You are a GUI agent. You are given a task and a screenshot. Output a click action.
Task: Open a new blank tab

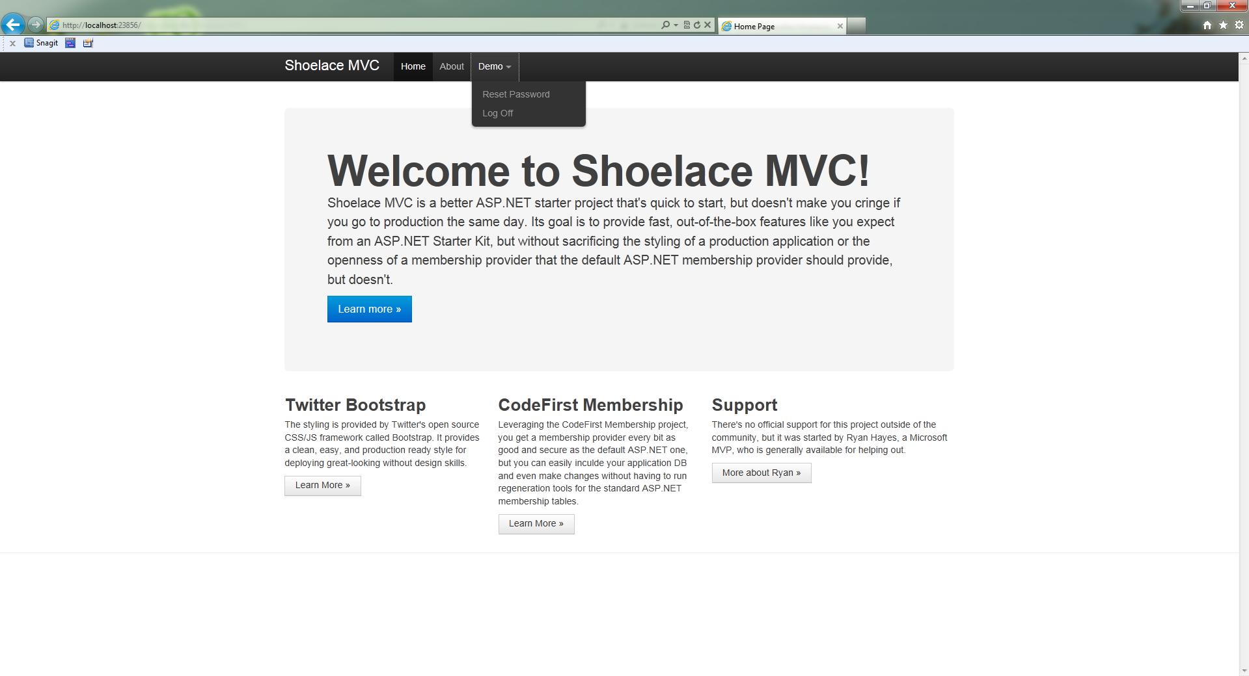pos(857,26)
